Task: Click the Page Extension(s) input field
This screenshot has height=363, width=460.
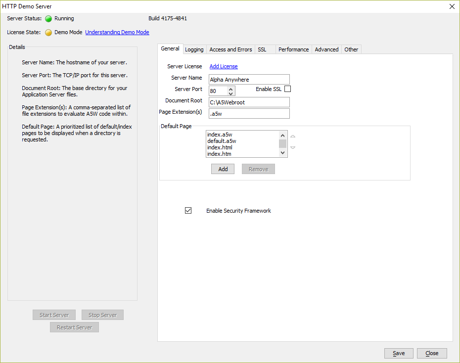Action: [x=249, y=114]
